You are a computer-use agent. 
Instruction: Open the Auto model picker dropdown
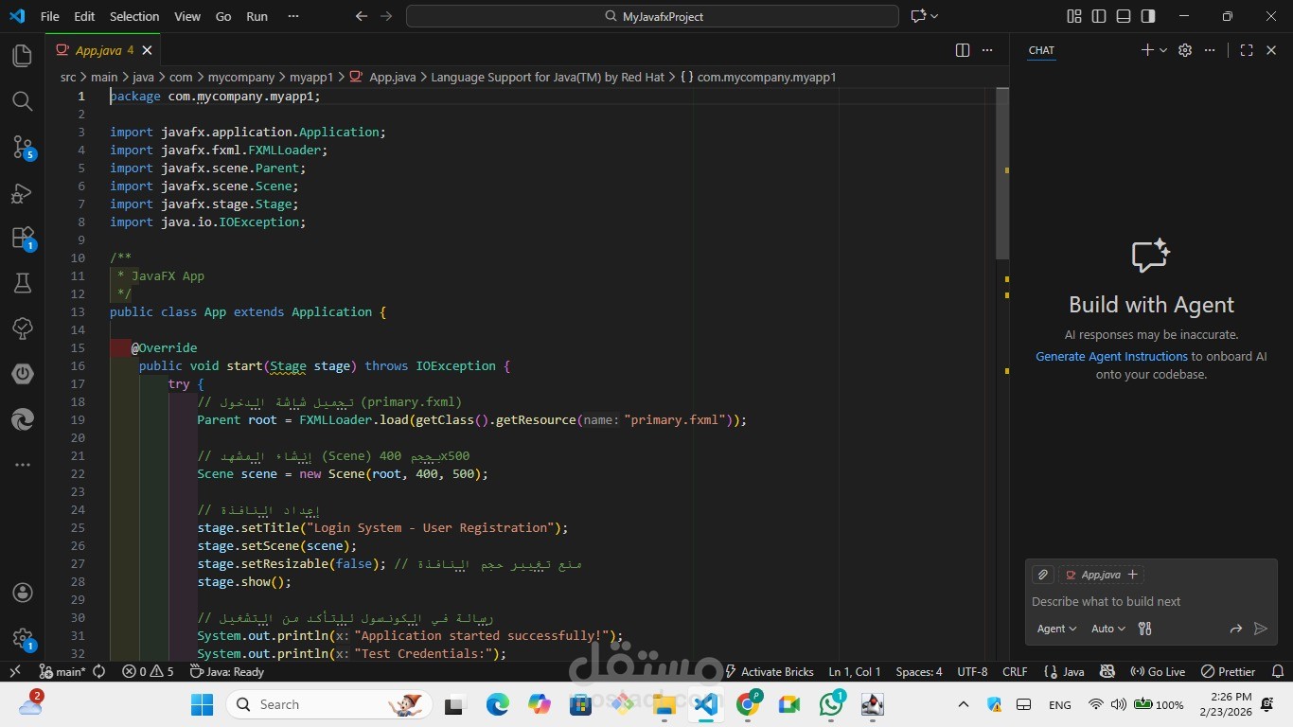(x=1107, y=629)
